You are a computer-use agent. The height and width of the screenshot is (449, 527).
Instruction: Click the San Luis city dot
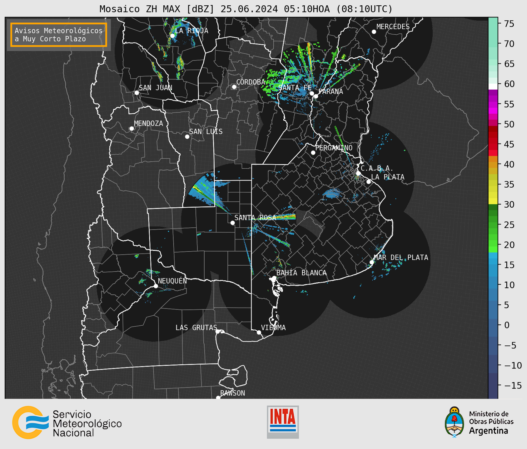[x=187, y=137]
